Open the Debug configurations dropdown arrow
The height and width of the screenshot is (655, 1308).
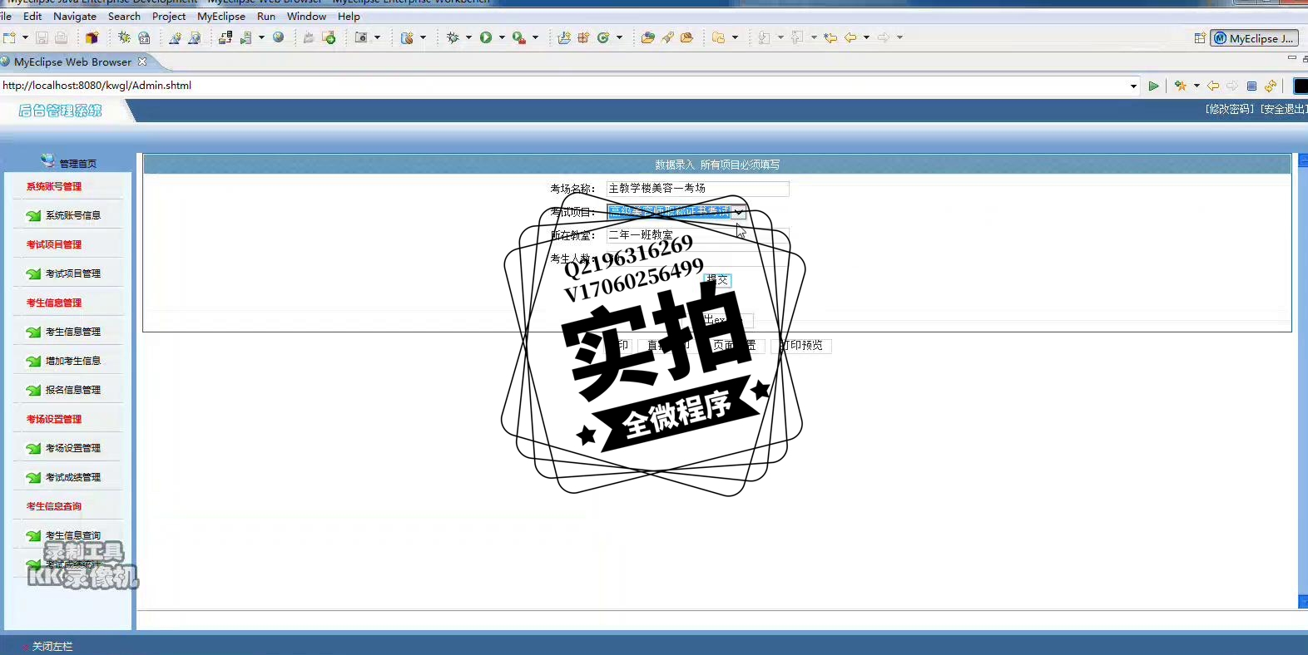coord(468,37)
